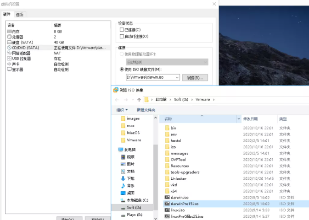Image resolution: width=309 pixels, height=220 pixels.
Task: Go up one folder level arrow
Action: coord(139,100)
